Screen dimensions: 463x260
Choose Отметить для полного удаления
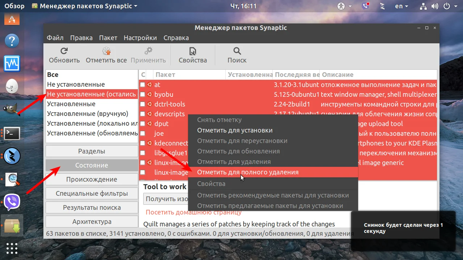coord(273,172)
